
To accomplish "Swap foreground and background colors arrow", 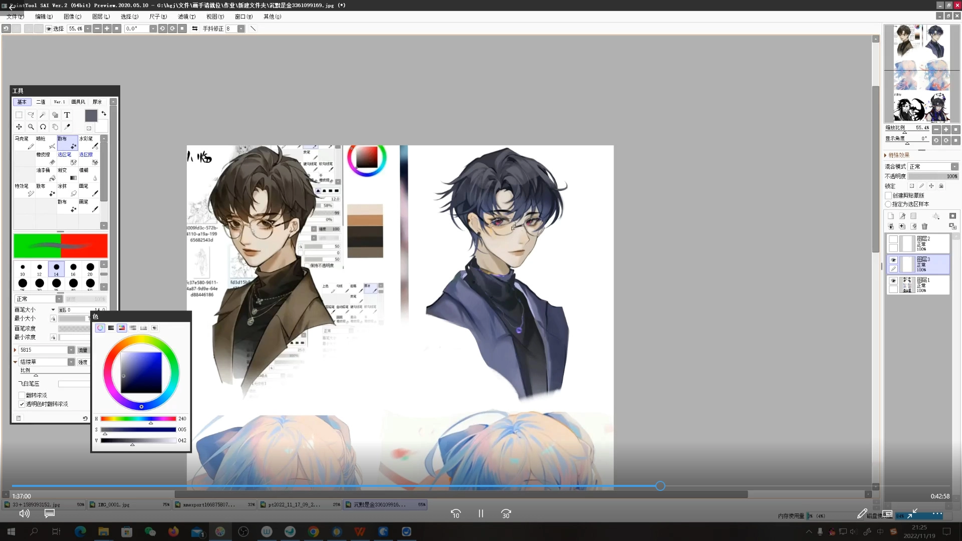I will pyautogui.click(x=104, y=114).
